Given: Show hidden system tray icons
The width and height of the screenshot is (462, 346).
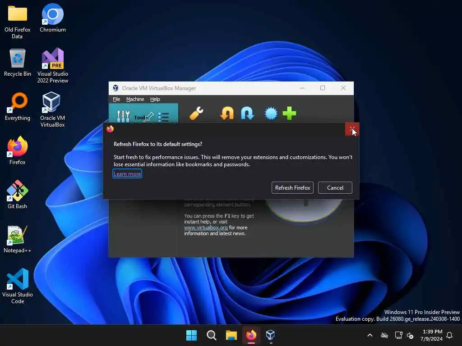Looking at the screenshot, I should click(370, 335).
